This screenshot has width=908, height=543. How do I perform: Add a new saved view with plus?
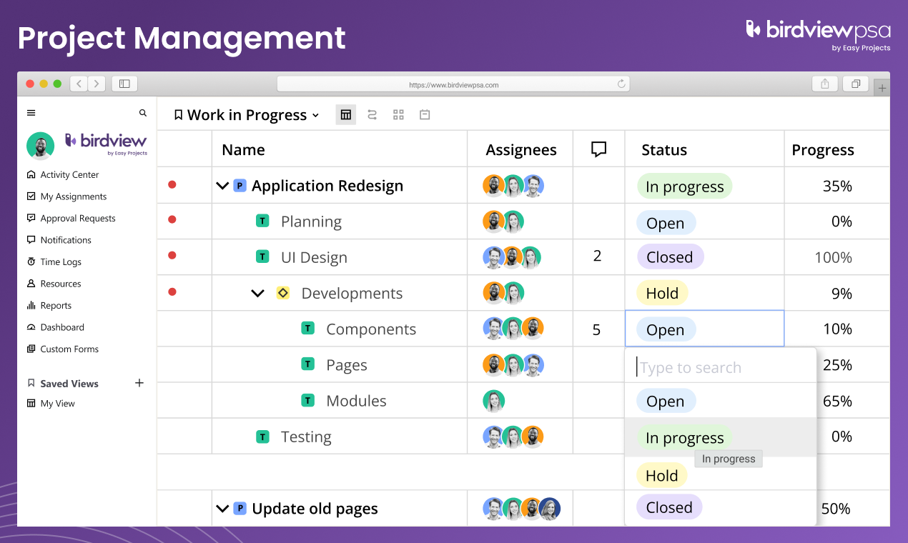139,383
